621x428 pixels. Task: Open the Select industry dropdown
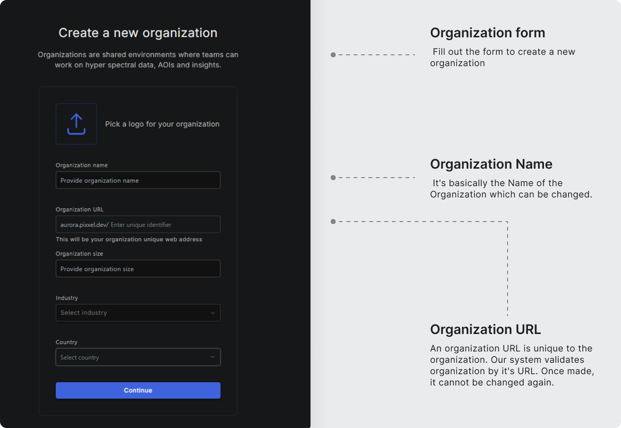tap(138, 313)
